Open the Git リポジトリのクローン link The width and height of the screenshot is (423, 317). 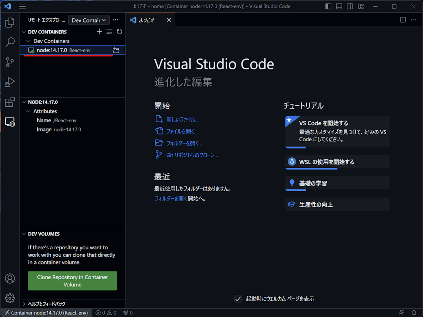tap(192, 155)
